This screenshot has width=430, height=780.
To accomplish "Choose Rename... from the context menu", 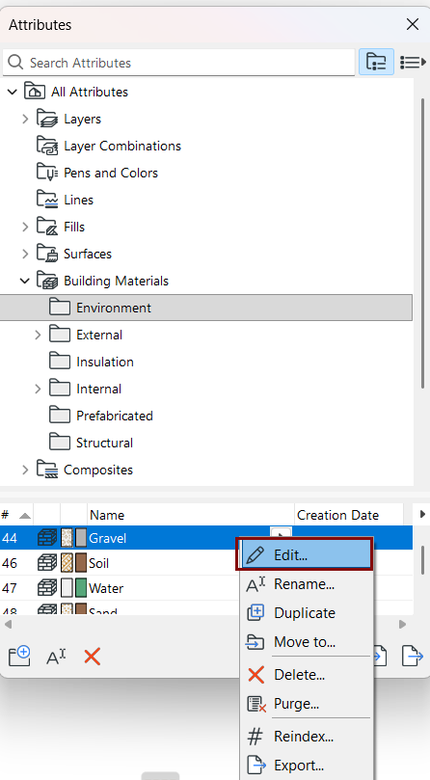I will coord(306,584).
